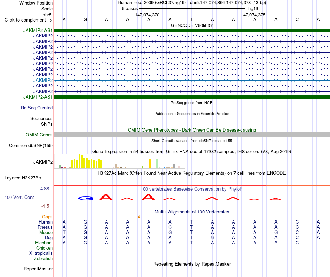This screenshot has height=277, width=330.
Task: Open the H3K27Ac Mark ENCODE track title
Action: click(x=192, y=173)
